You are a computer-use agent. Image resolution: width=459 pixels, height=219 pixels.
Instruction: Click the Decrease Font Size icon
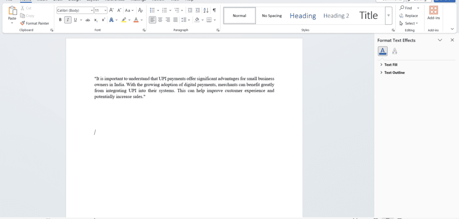point(119,10)
